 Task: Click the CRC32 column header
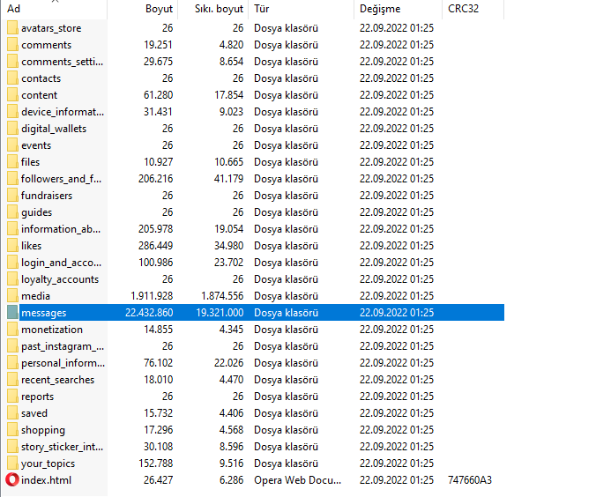(x=463, y=9)
